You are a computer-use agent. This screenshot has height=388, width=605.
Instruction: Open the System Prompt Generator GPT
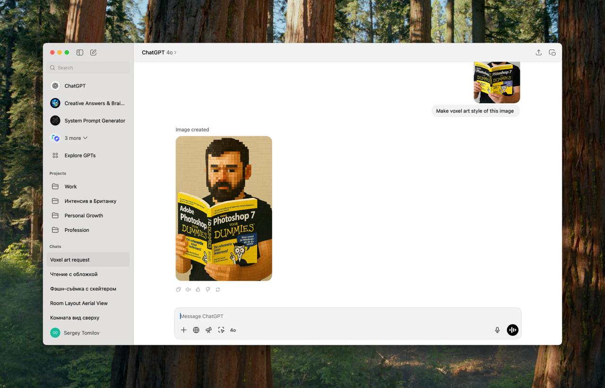pos(88,121)
